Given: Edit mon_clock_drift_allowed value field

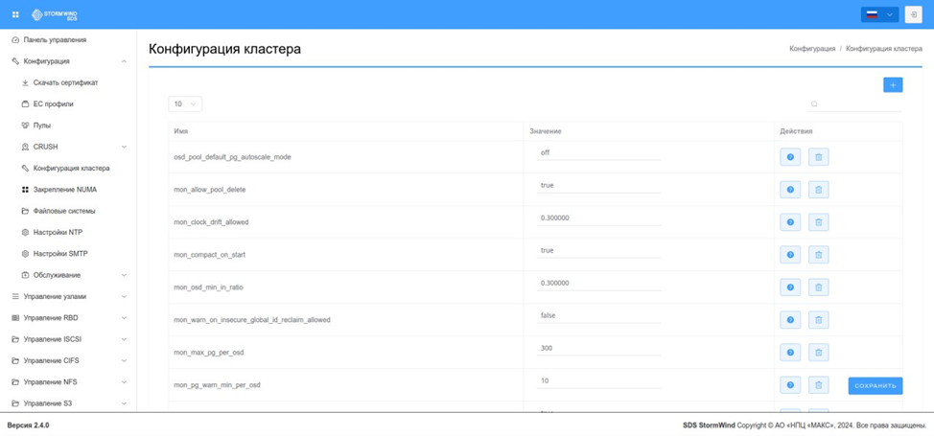Looking at the screenshot, I should [598, 218].
